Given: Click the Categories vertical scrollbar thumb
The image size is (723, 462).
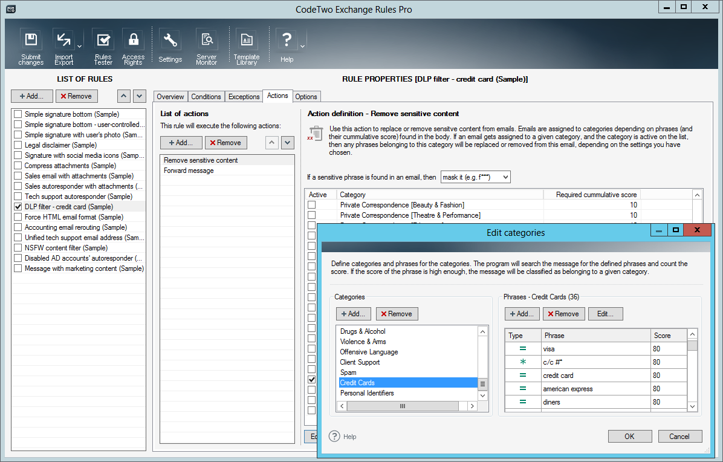Looking at the screenshot, I should [x=482, y=384].
